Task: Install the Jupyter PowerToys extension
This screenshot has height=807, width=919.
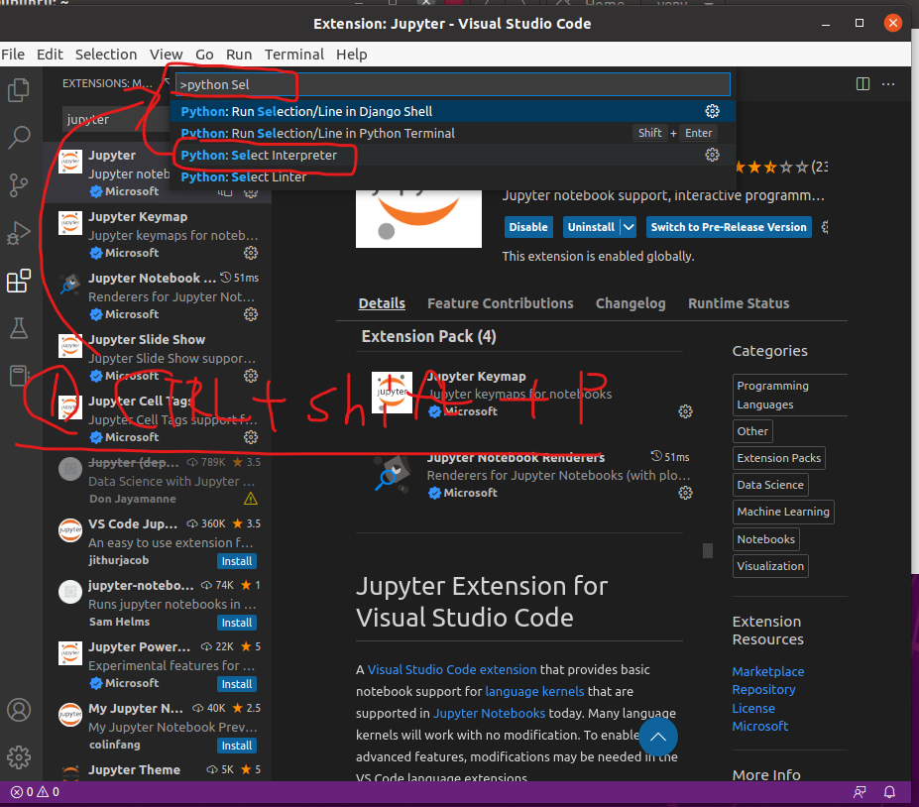Action: [x=237, y=684]
